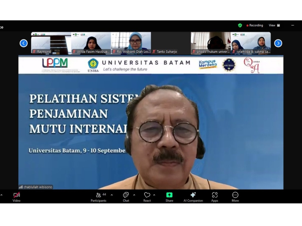Expand the React options arrow
Viewport: 302px width, 226px height.
tap(154, 195)
